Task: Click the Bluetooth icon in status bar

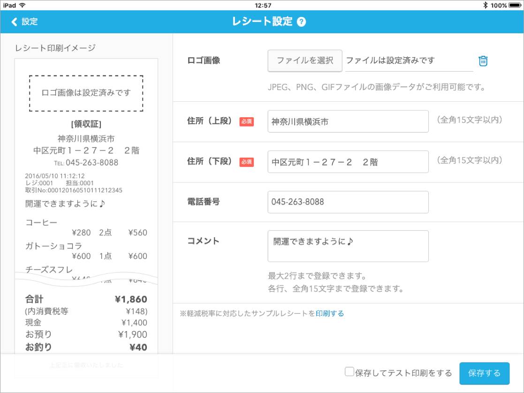Action: [486, 5]
